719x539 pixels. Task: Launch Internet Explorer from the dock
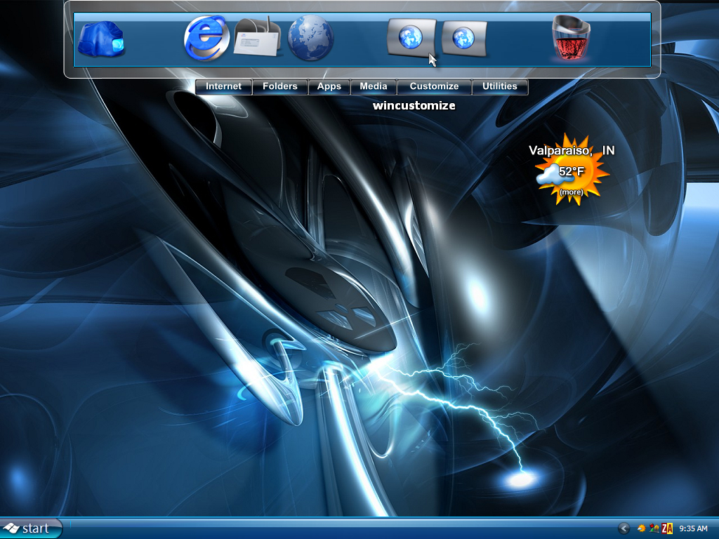pyautogui.click(x=206, y=38)
